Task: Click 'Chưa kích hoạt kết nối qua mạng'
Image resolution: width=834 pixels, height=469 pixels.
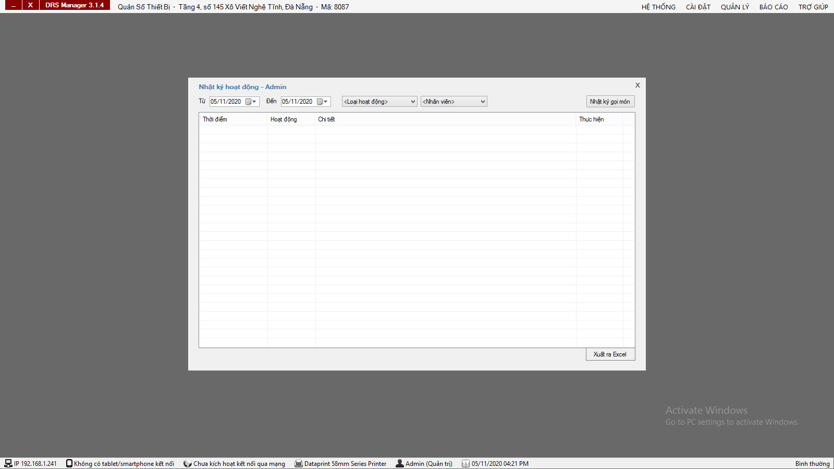Action: pos(239,464)
